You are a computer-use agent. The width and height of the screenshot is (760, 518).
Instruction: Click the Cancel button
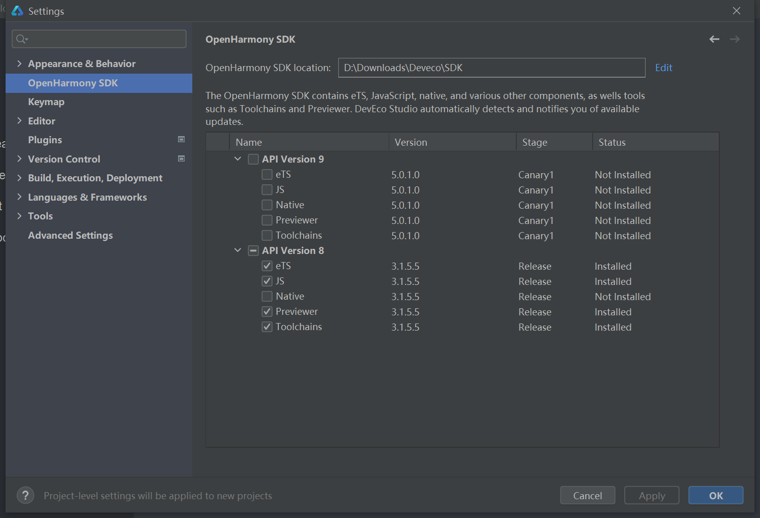(x=588, y=495)
